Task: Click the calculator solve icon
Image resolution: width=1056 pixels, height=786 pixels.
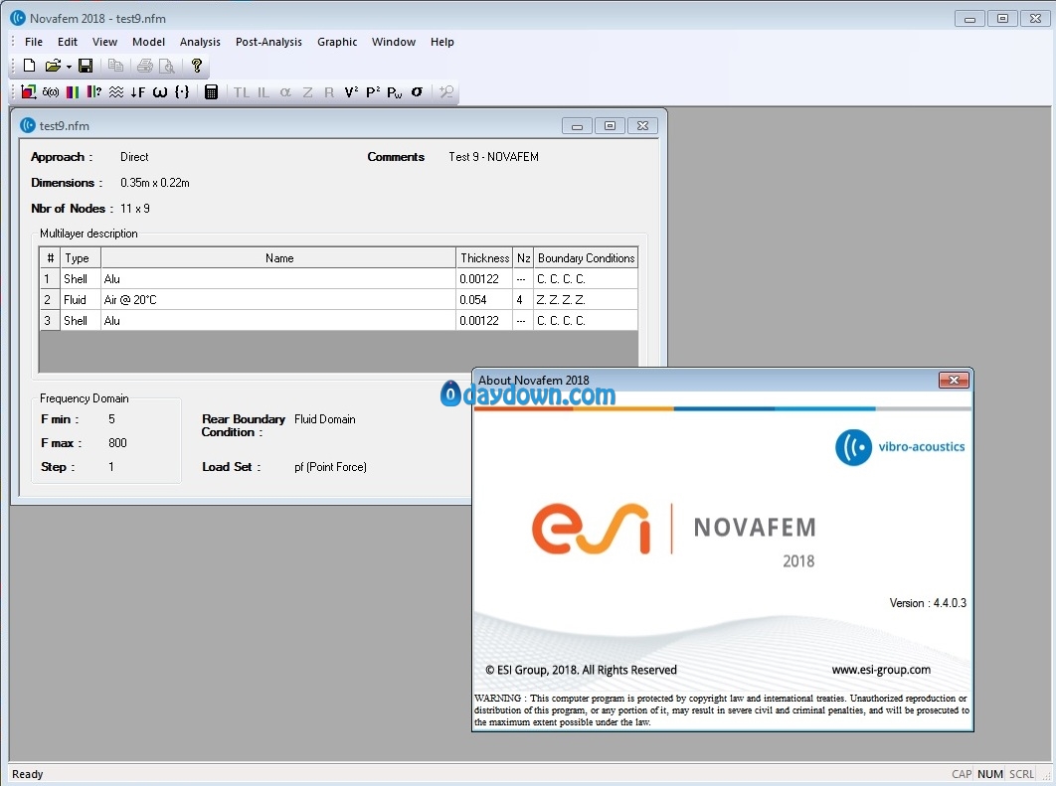Action: pos(211,92)
